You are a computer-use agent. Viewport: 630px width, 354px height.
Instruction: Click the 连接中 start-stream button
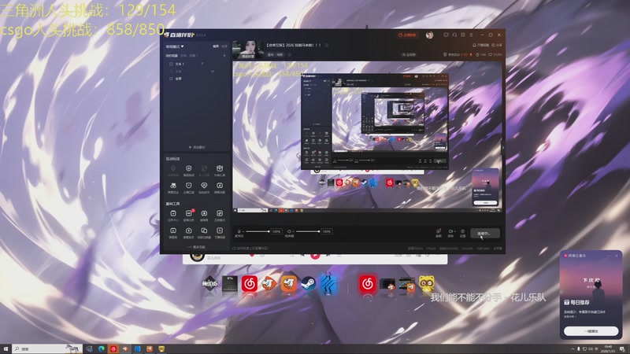pos(485,233)
